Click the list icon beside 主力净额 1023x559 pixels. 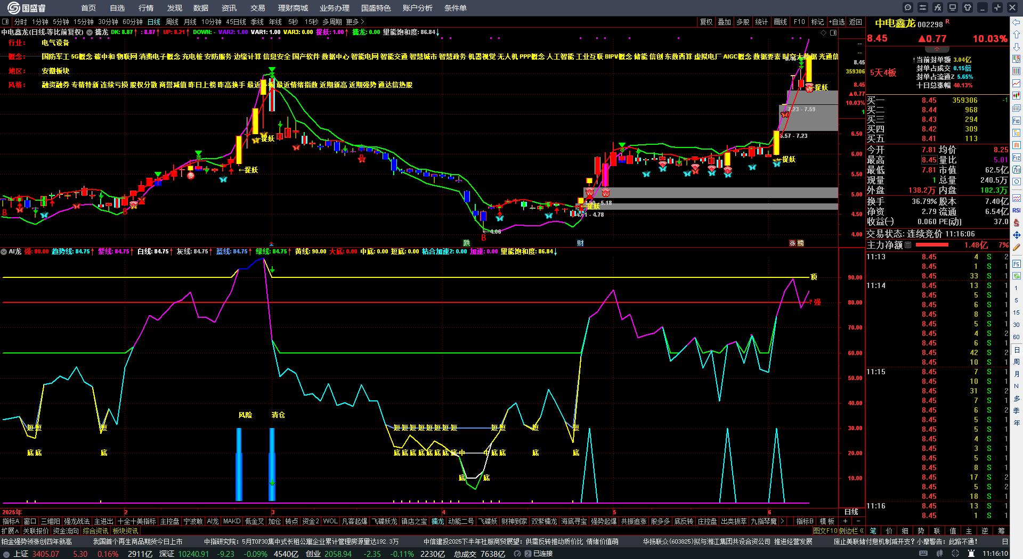point(908,245)
